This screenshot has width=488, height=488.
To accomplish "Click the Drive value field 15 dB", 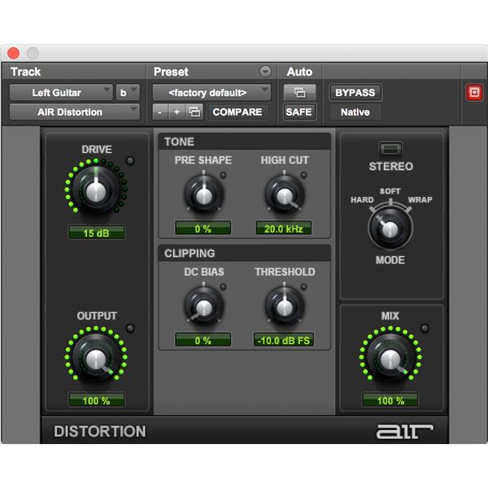I will pyautogui.click(x=96, y=233).
